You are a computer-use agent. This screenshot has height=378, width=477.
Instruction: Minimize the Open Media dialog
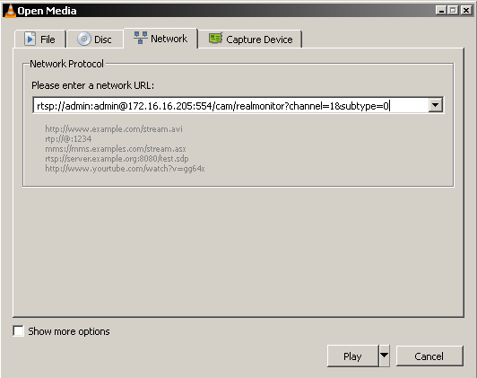pos(441,11)
